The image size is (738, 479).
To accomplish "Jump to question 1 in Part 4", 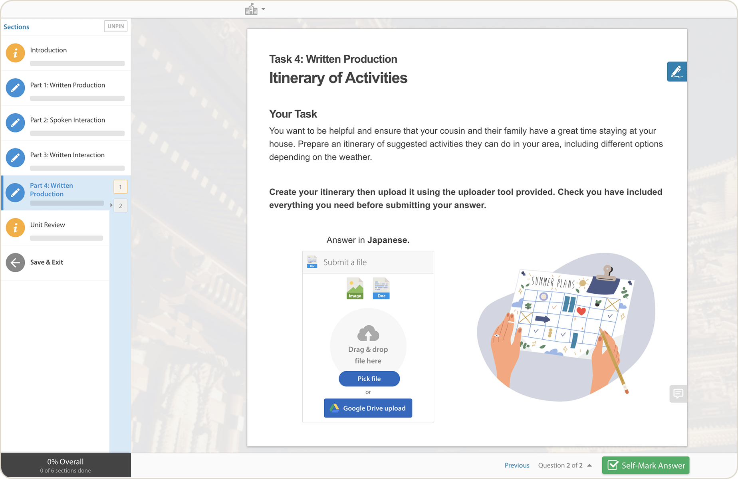I will [120, 187].
